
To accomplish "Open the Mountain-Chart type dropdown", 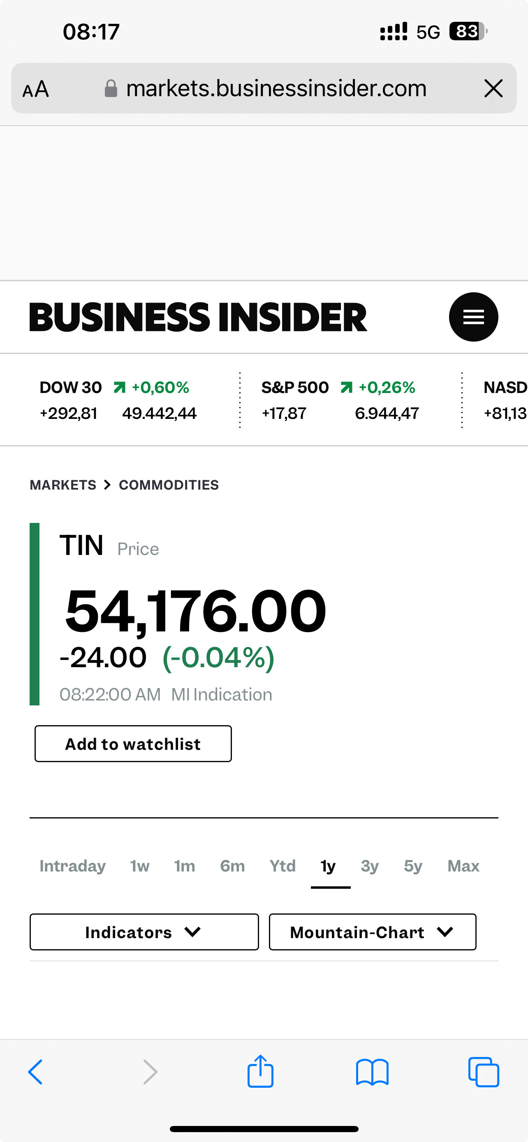I will 373,932.
